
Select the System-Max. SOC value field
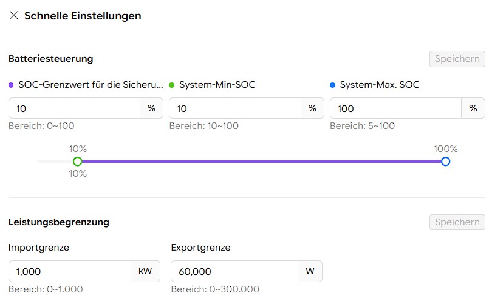click(x=395, y=108)
